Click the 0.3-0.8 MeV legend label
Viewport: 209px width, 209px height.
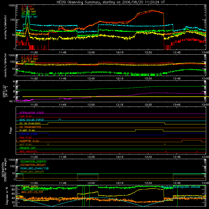click(x=30, y=59)
